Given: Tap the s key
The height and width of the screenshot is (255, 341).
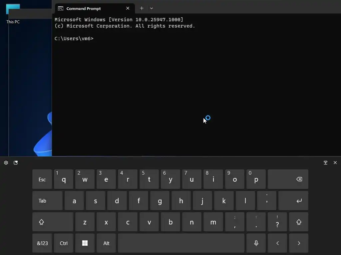Looking at the screenshot, I should click(x=96, y=201).
